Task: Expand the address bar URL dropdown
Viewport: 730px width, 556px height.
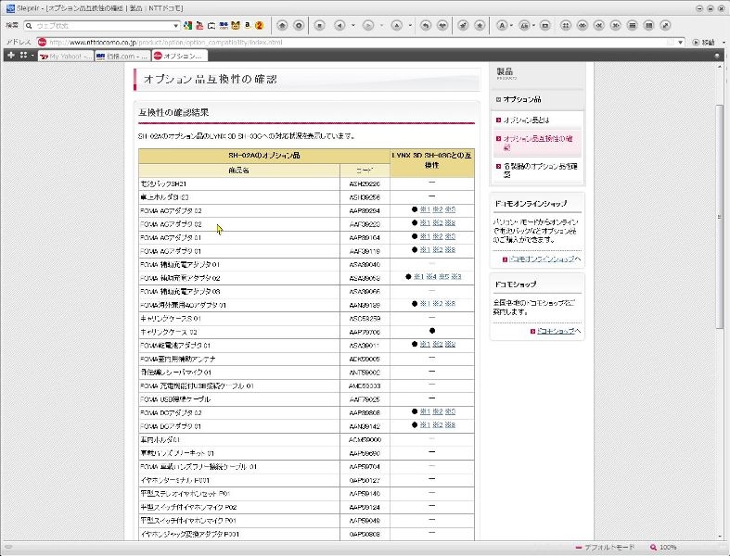Action: 682,42
